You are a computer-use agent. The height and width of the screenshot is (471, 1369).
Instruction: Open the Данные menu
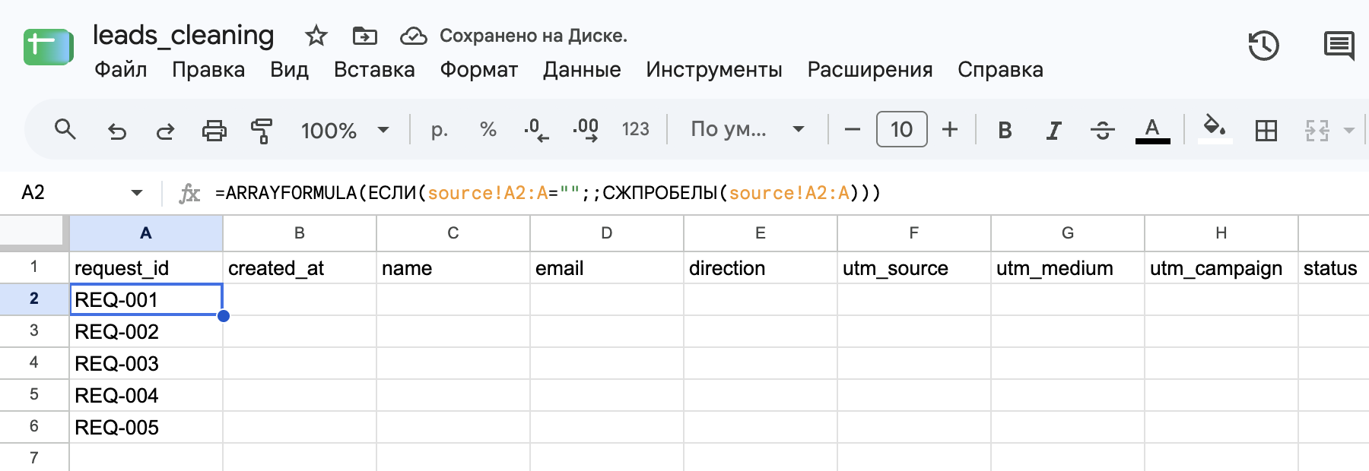[x=582, y=70]
